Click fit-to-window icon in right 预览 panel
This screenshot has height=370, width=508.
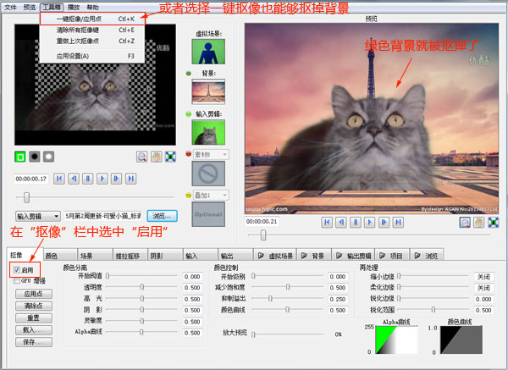pyautogui.click(x=494, y=223)
